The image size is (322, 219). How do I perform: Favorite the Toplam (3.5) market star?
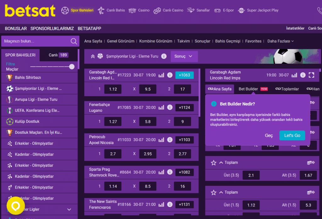214,163
